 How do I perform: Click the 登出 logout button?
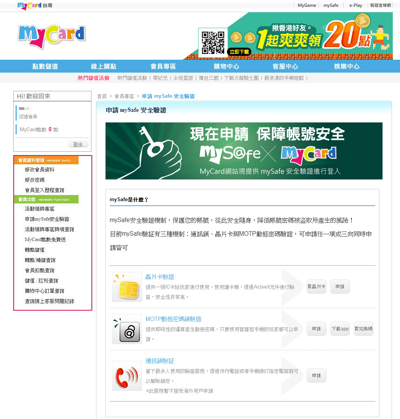(78, 144)
